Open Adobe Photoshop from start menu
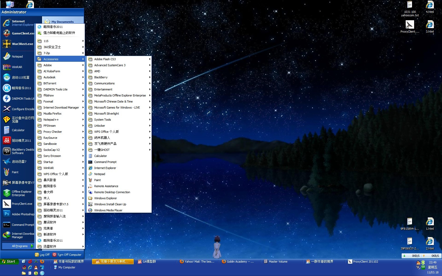 pos(18,214)
